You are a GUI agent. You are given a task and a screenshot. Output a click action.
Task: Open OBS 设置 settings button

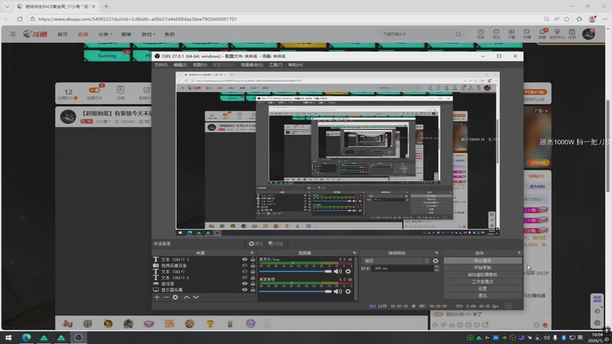483,289
